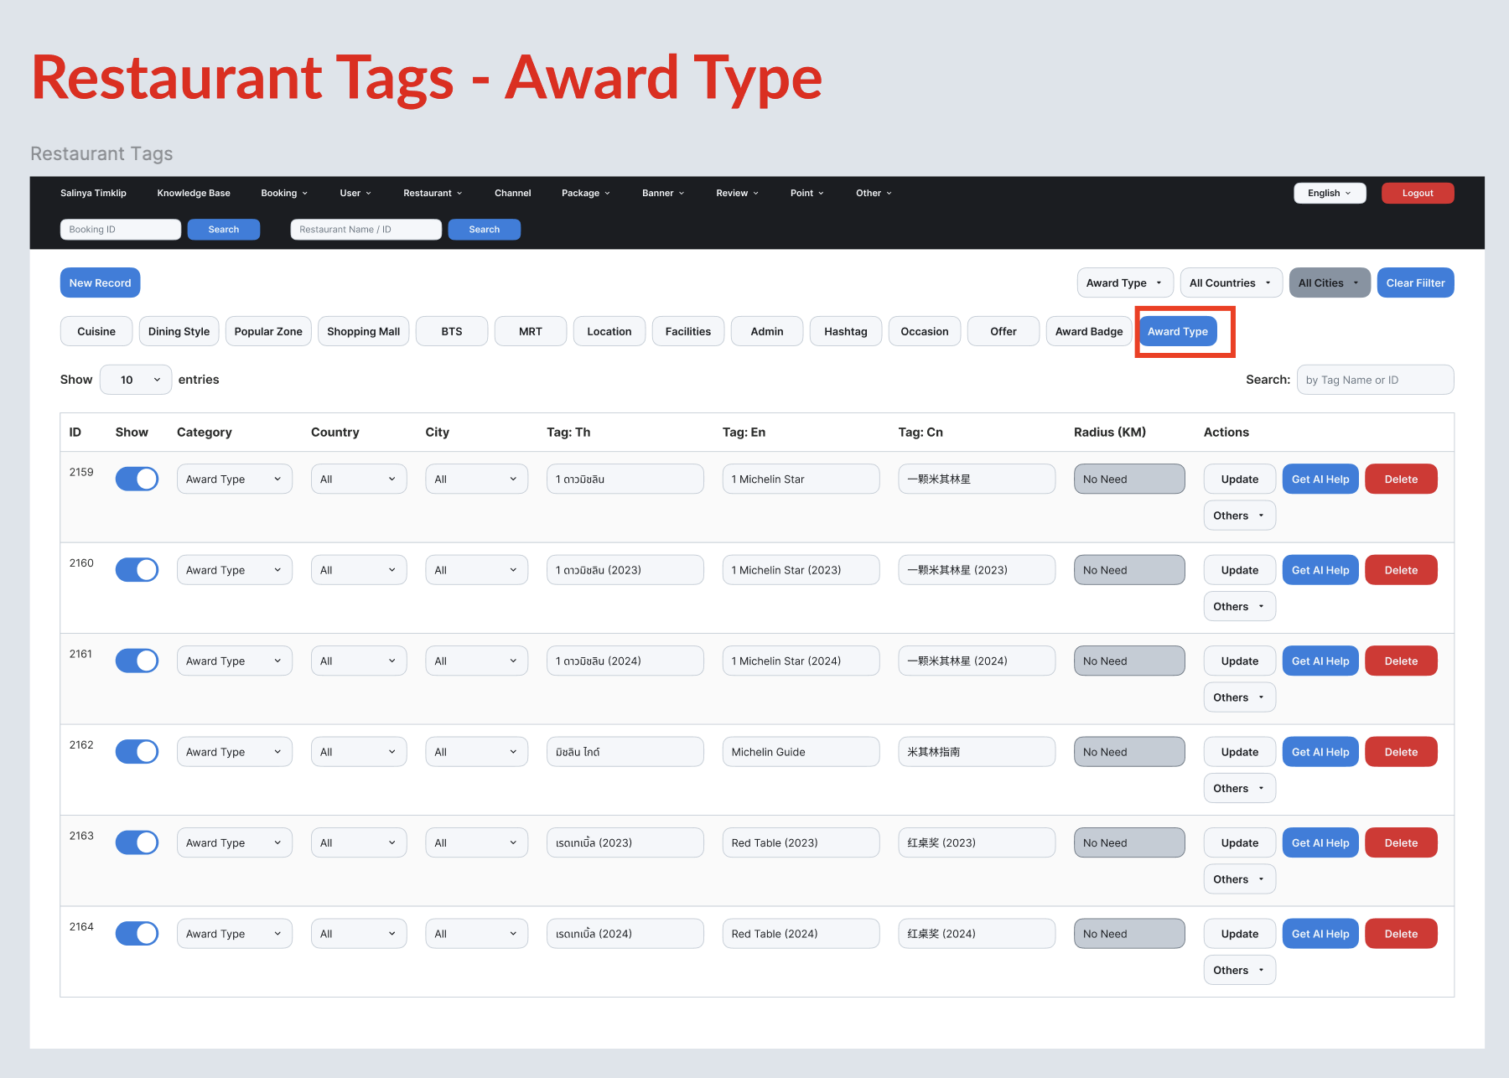Click Get AI Help for row 2161
The image size is (1509, 1078).
coord(1320,661)
